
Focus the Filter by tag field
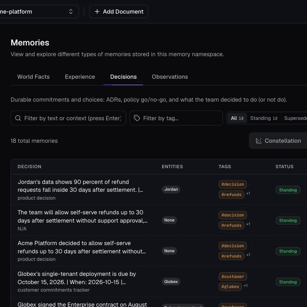tap(176, 118)
